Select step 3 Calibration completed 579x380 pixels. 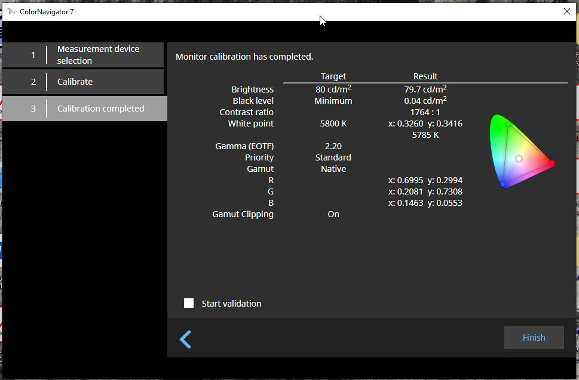coord(85,109)
